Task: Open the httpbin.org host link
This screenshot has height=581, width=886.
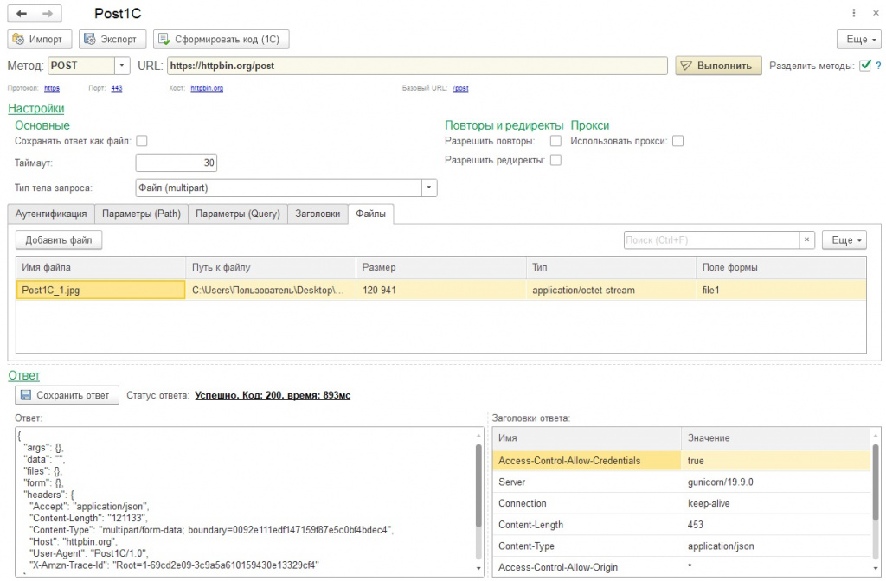Action: pos(207,88)
